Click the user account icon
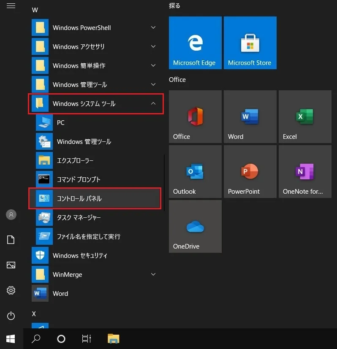The image size is (337, 349). click(x=11, y=214)
